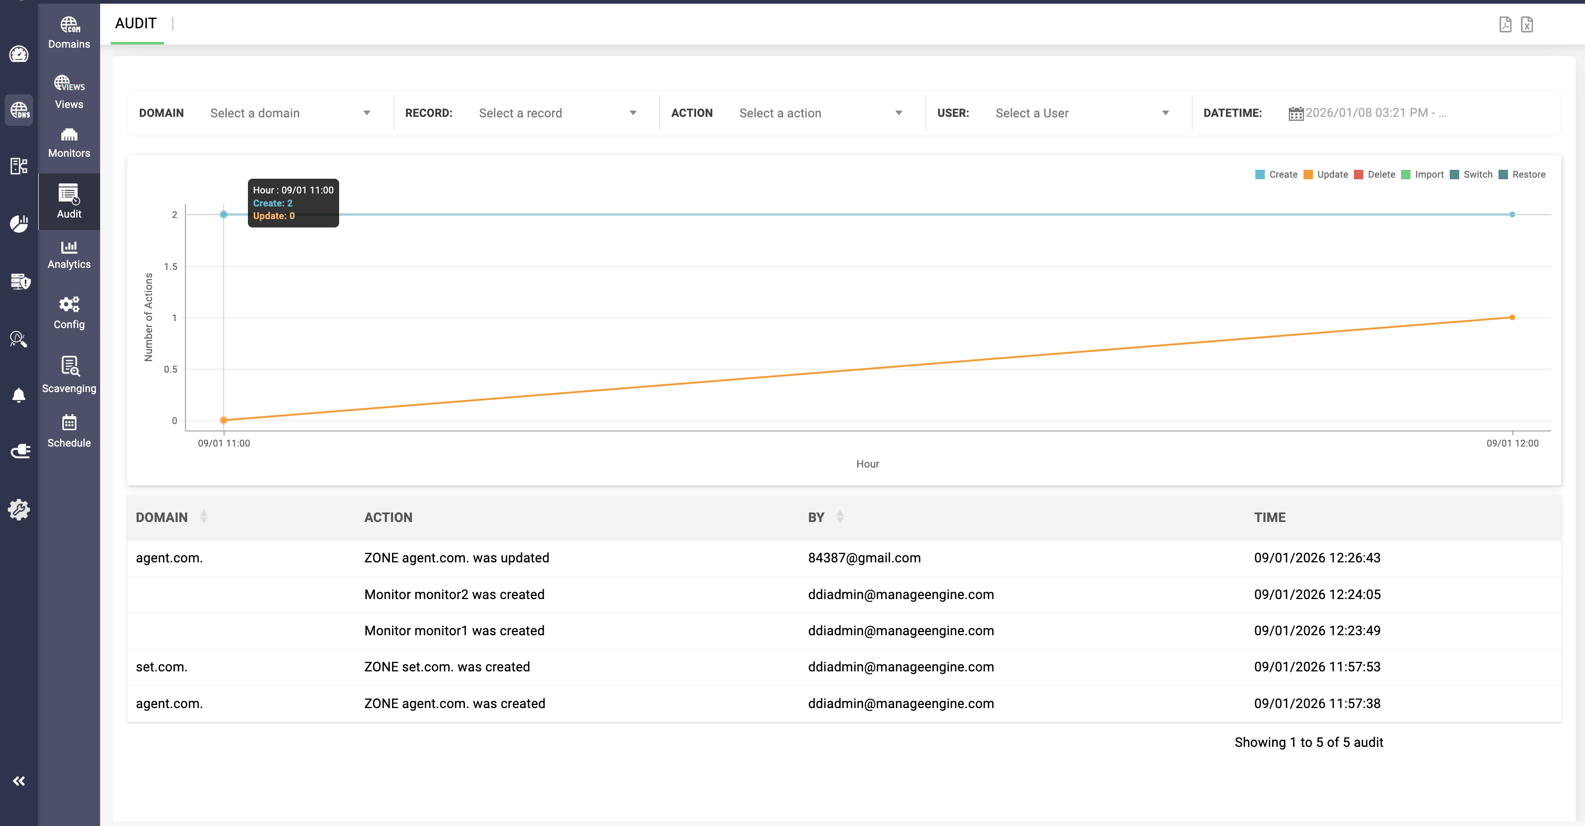Open the Select a User dropdown
Viewport: 1585px width, 826px height.
tap(1081, 113)
